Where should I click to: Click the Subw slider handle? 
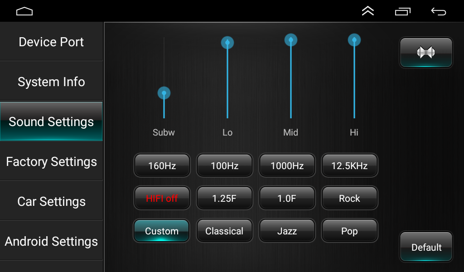tap(164, 93)
